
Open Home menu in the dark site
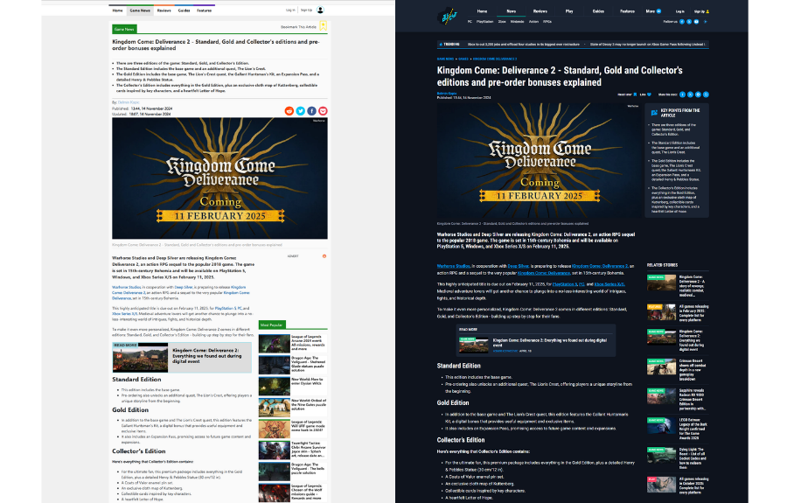click(483, 11)
